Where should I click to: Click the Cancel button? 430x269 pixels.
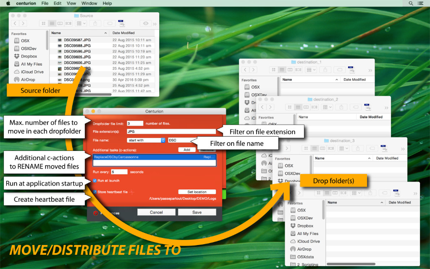pos(156,212)
